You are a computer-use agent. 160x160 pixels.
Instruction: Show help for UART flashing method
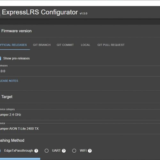click(x=64, y=151)
